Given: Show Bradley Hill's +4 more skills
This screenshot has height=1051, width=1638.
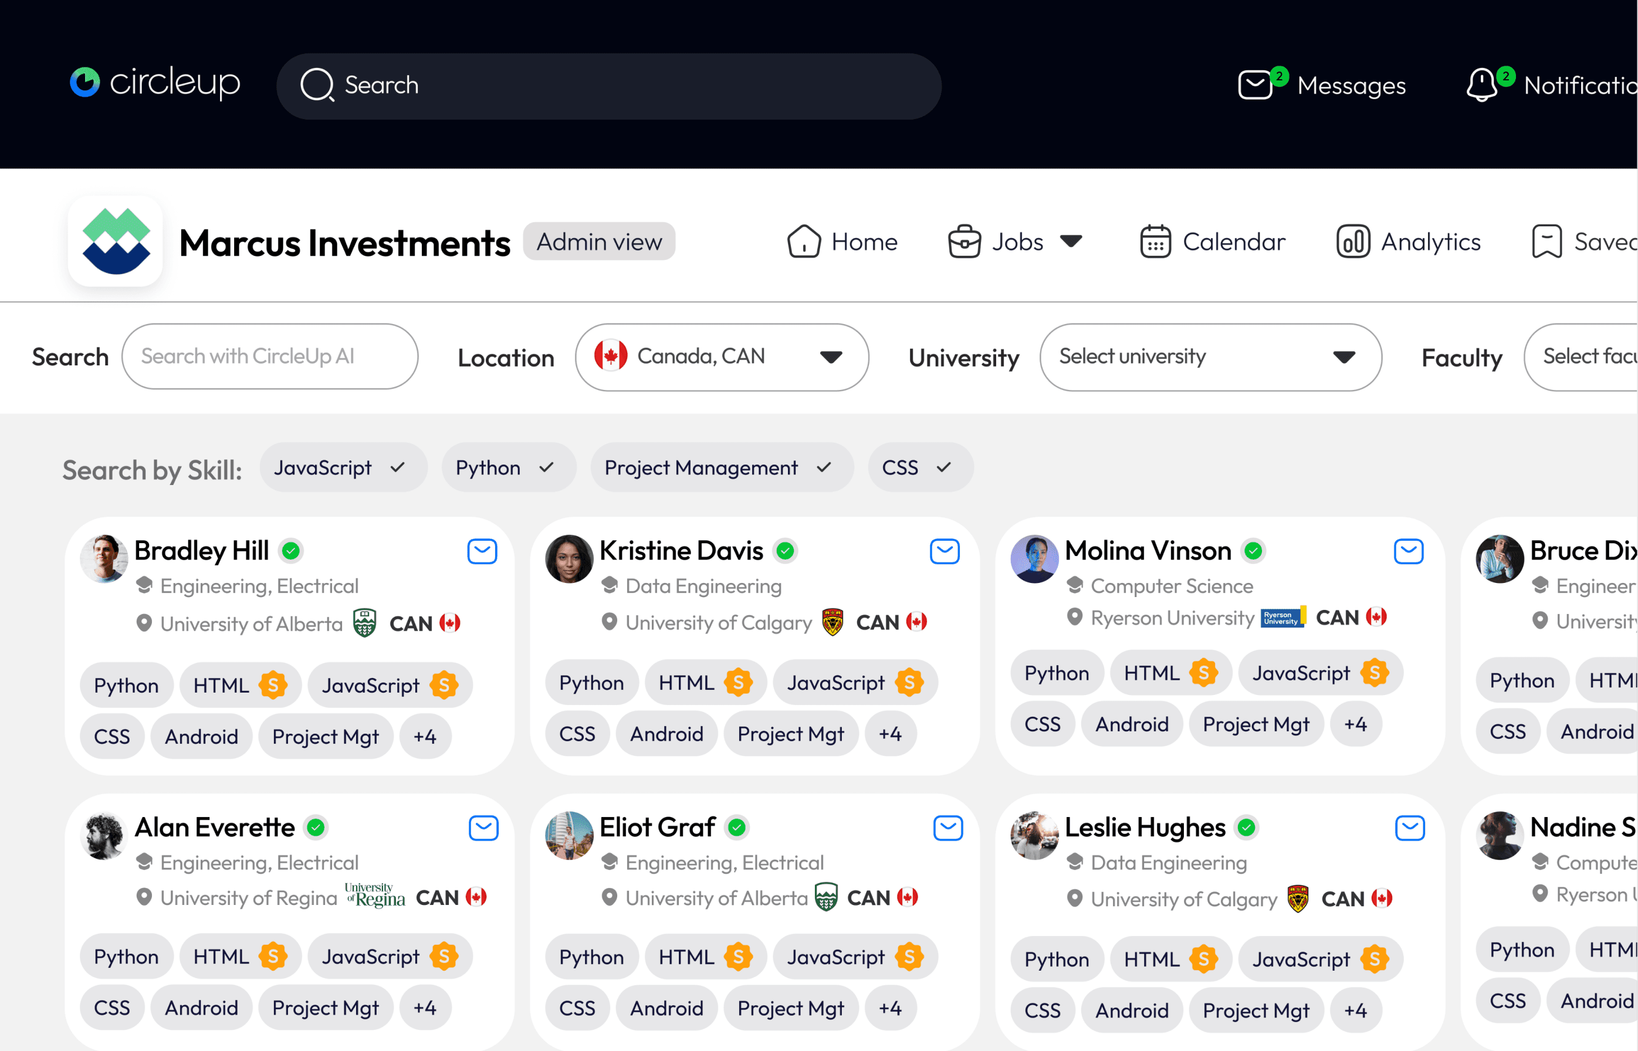Looking at the screenshot, I should [x=425, y=737].
